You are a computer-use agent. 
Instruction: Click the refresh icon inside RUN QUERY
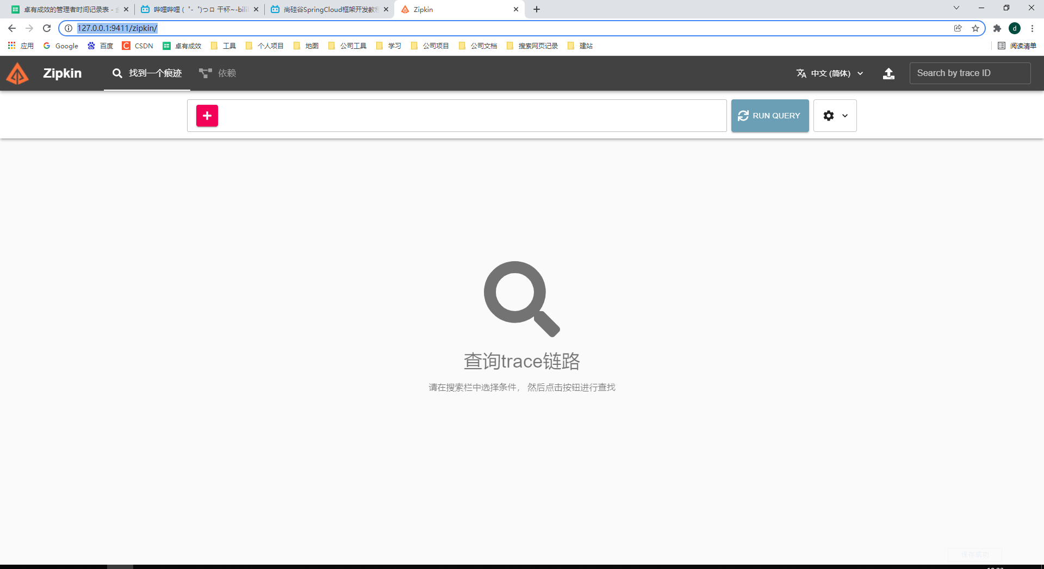click(743, 116)
